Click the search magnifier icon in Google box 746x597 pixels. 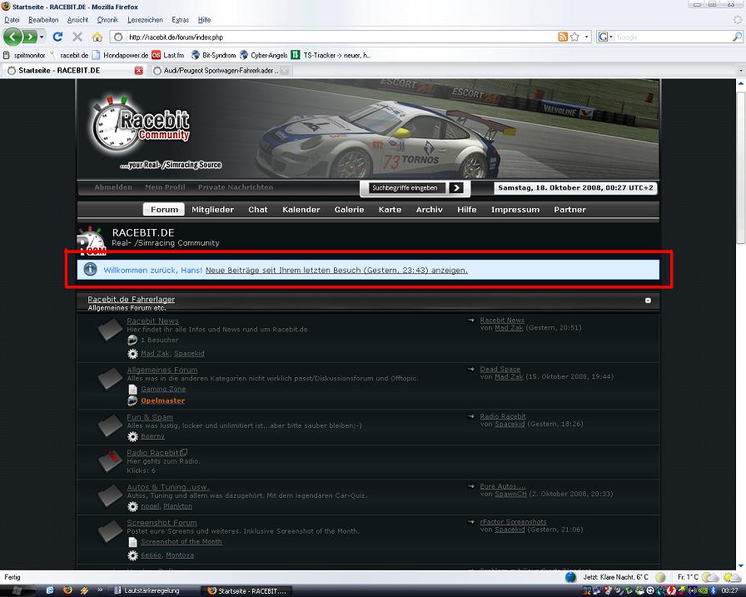coord(736,37)
